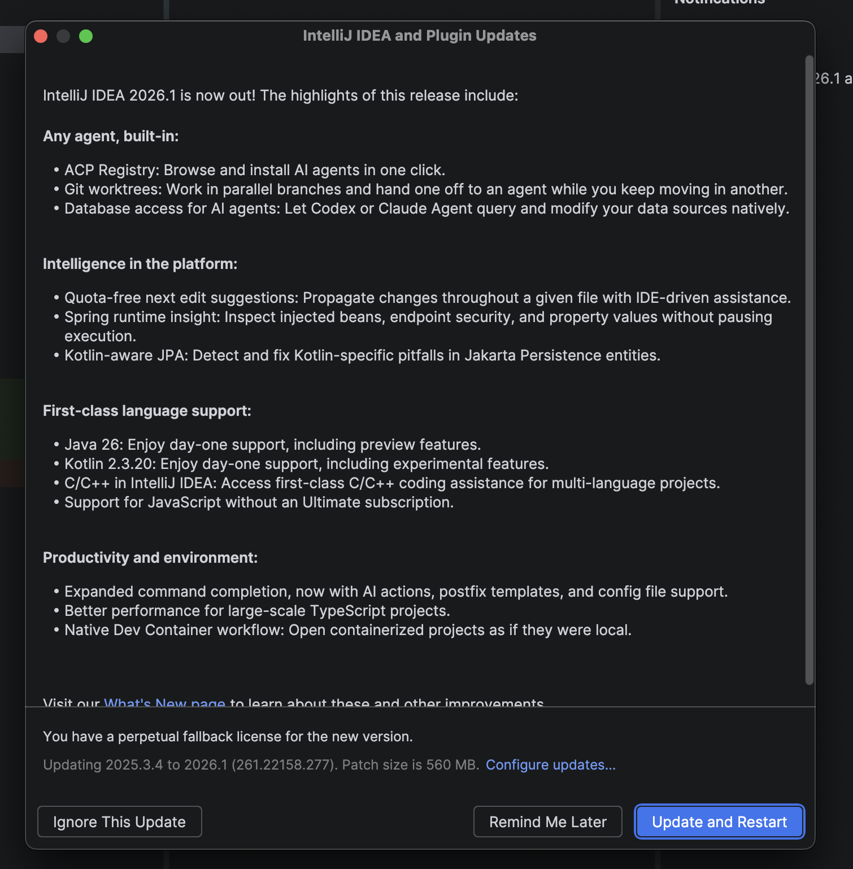Open the Configure updates link
This screenshot has width=853, height=869.
(x=550, y=764)
